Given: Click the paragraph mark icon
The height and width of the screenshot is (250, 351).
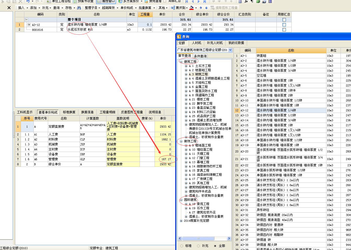Looking at the screenshot, I should 252,1.
